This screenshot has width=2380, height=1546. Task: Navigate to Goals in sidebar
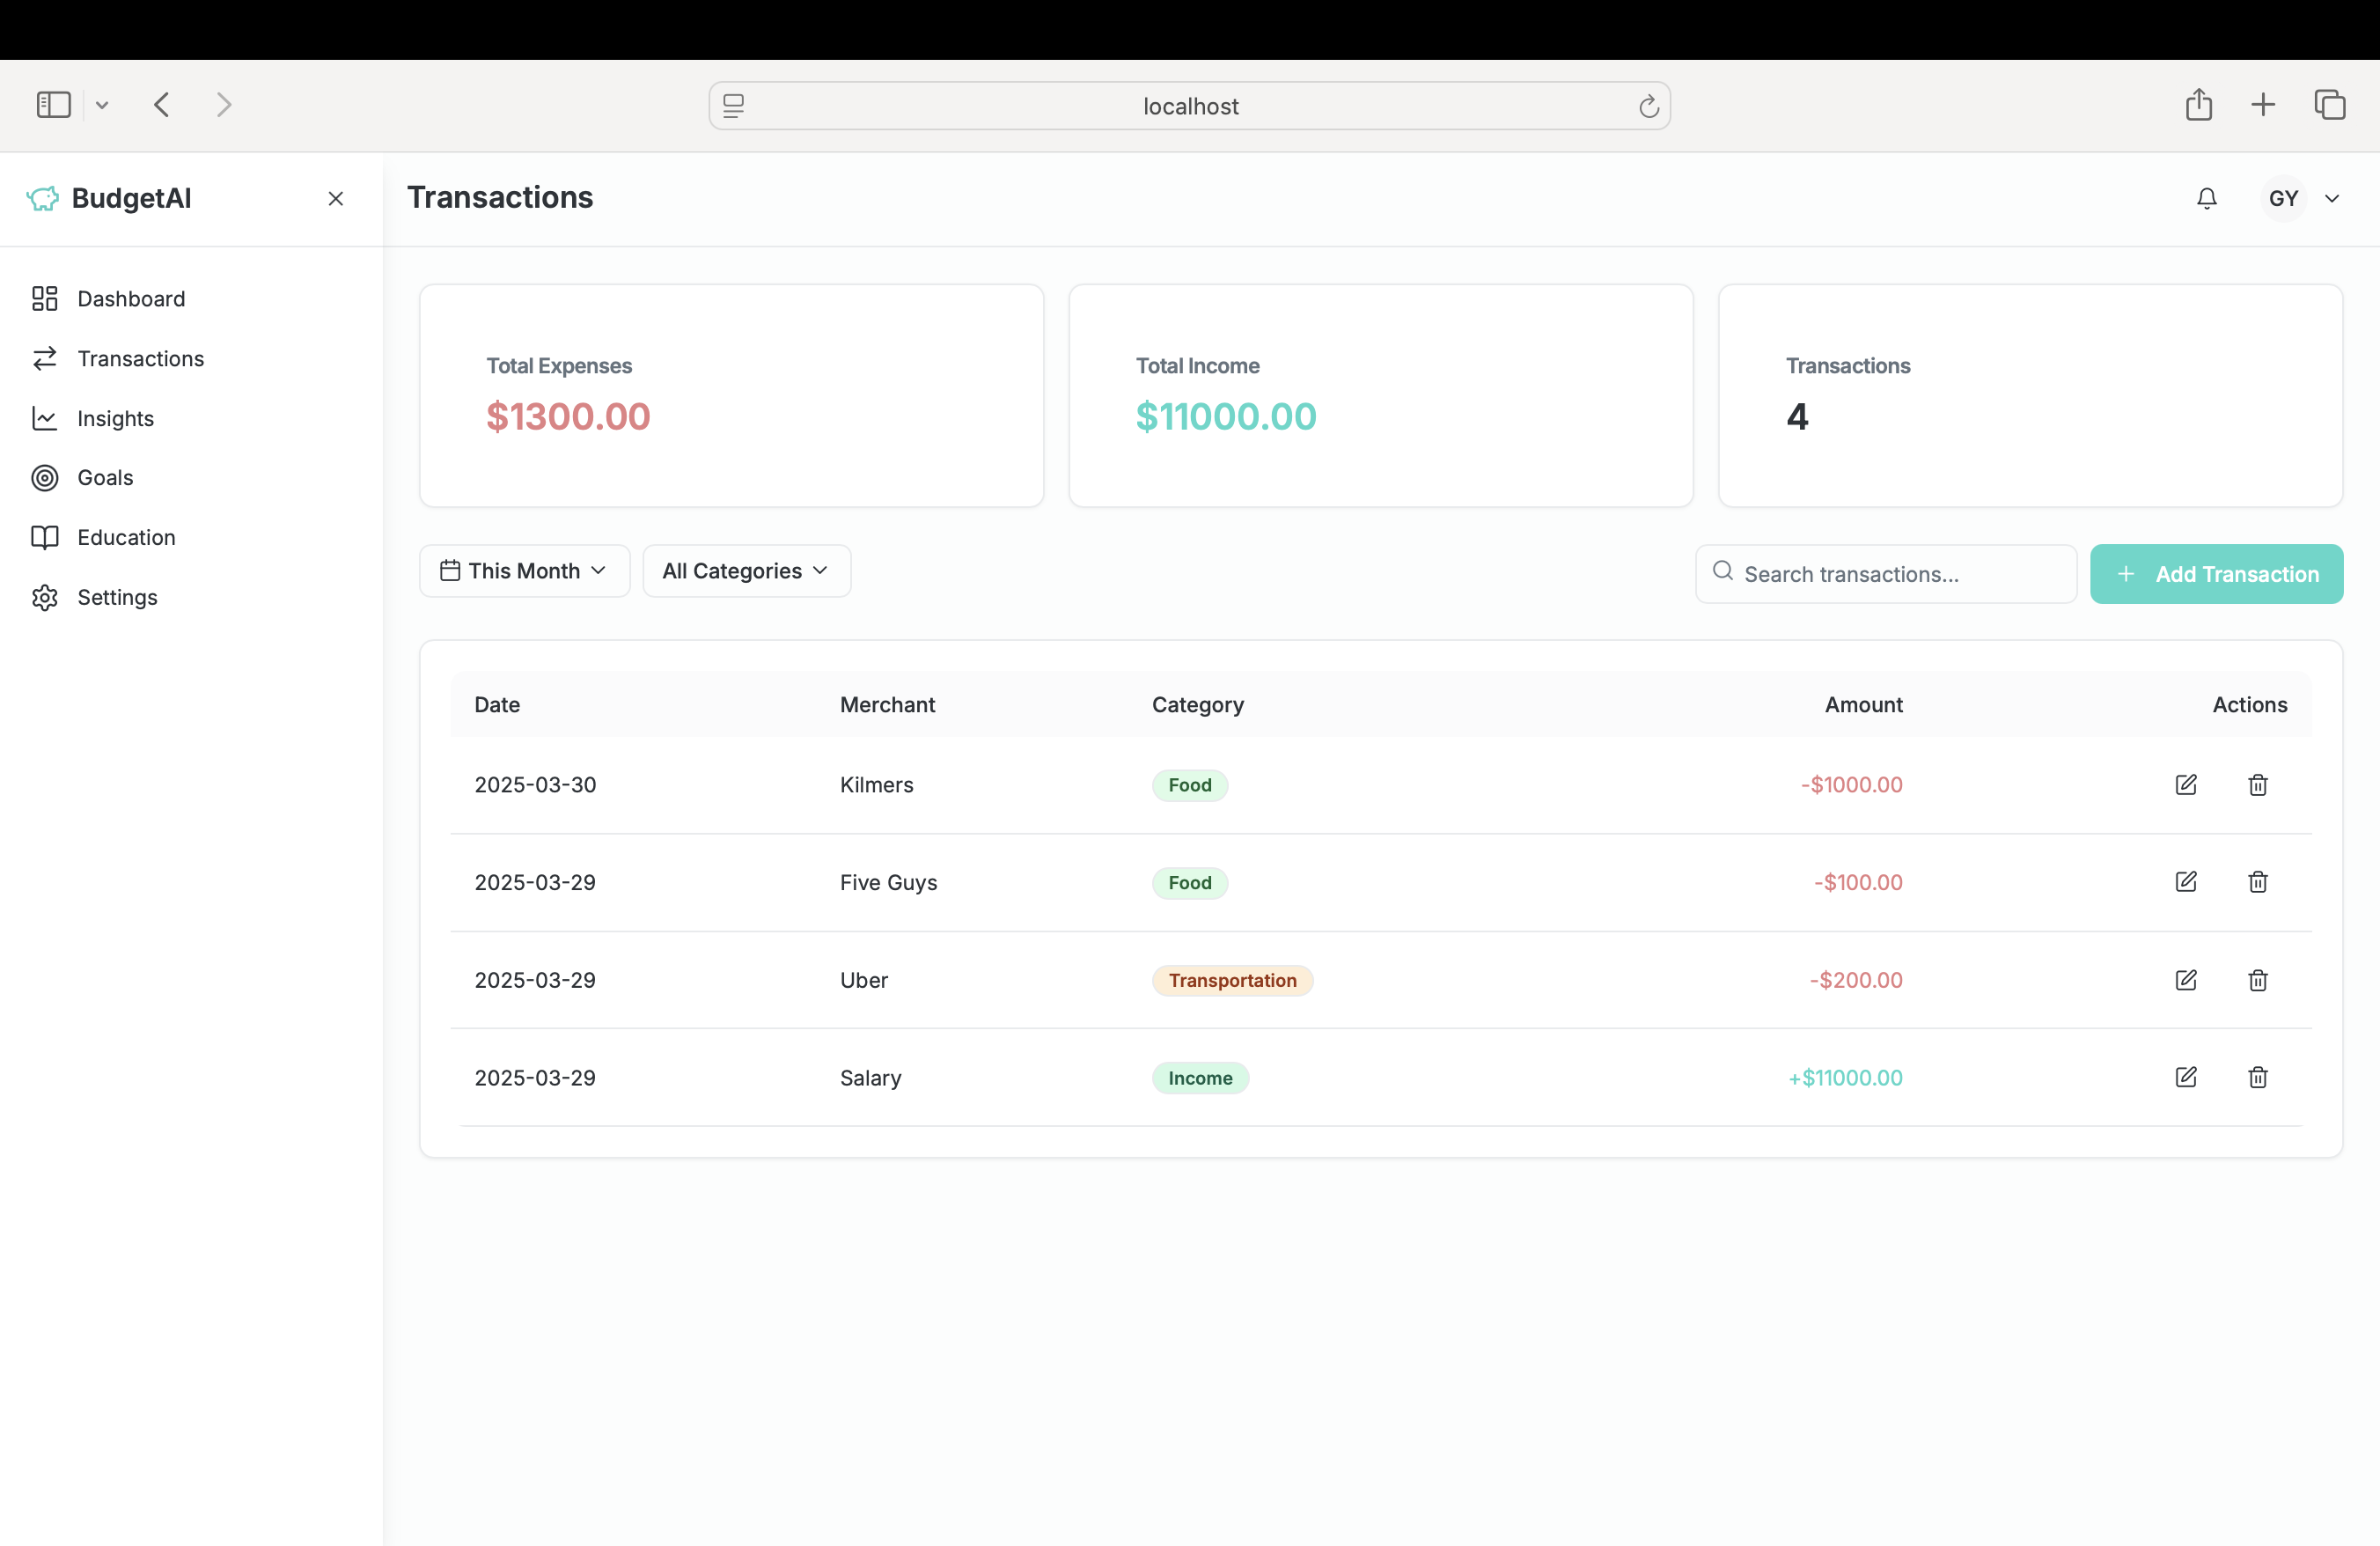[x=105, y=478]
